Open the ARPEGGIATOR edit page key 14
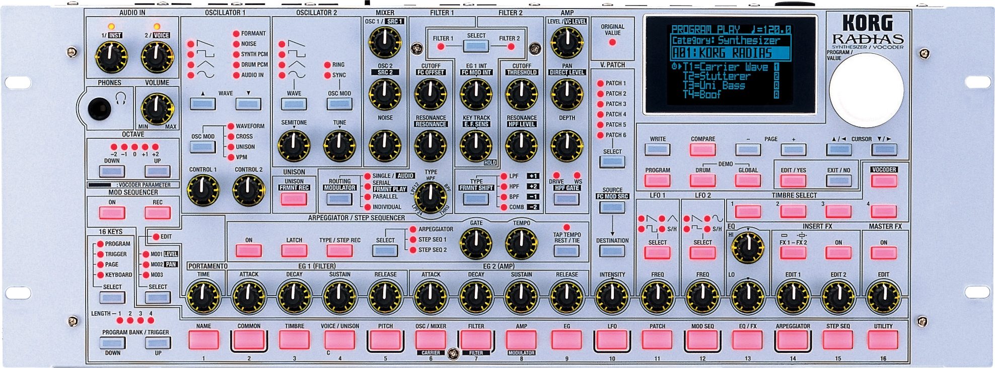995x368 pixels. point(793,340)
